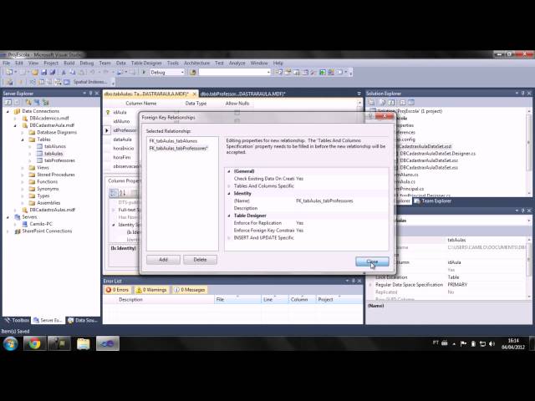535x401 pixels.
Task: Switch to Team Explorer tab
Action: (x=433, y=200)
